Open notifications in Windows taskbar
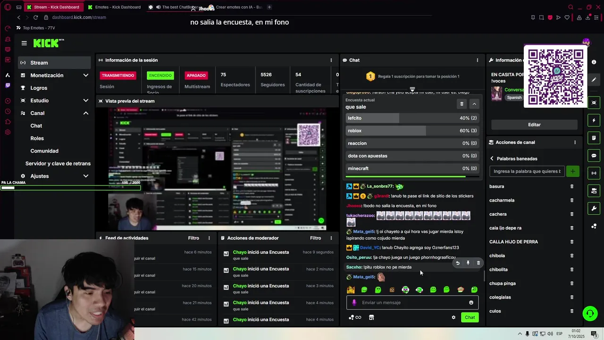This screenshot has height=340, width=604. point(594,334)
